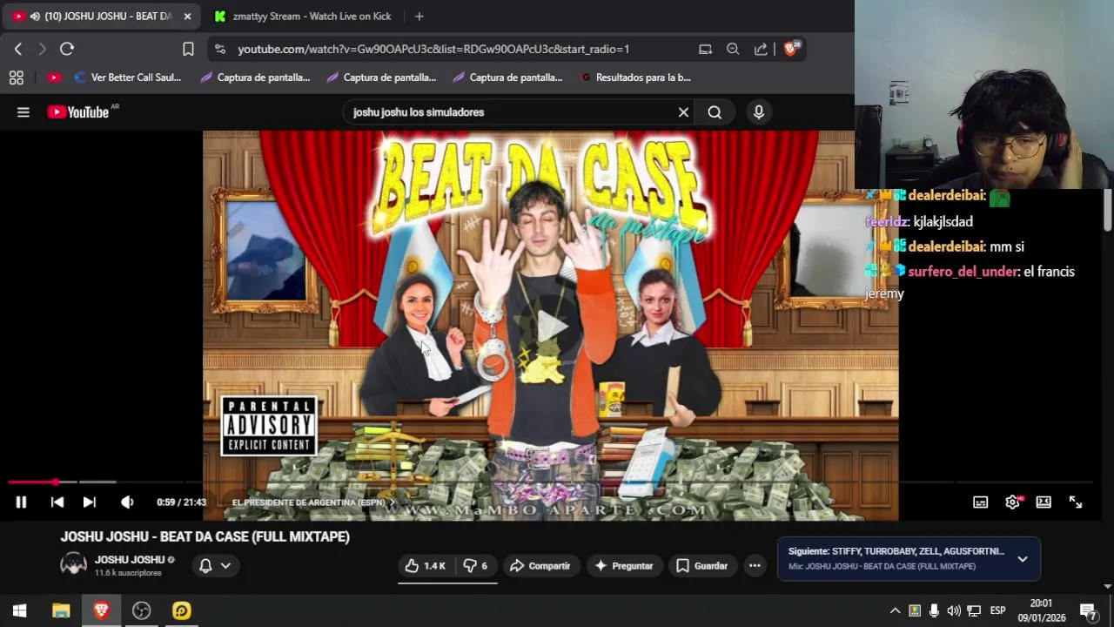
Task: Open YouTube bookmark icon in bar
Action: [x=54, y=78]
